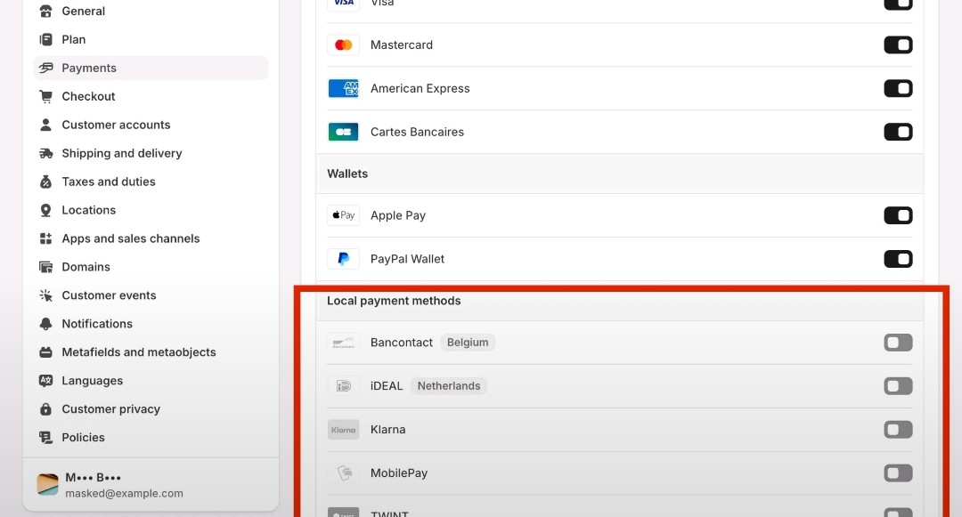Click the Bancontact logo icon
This screenshot has height=517, width=962.
(344, 343)
